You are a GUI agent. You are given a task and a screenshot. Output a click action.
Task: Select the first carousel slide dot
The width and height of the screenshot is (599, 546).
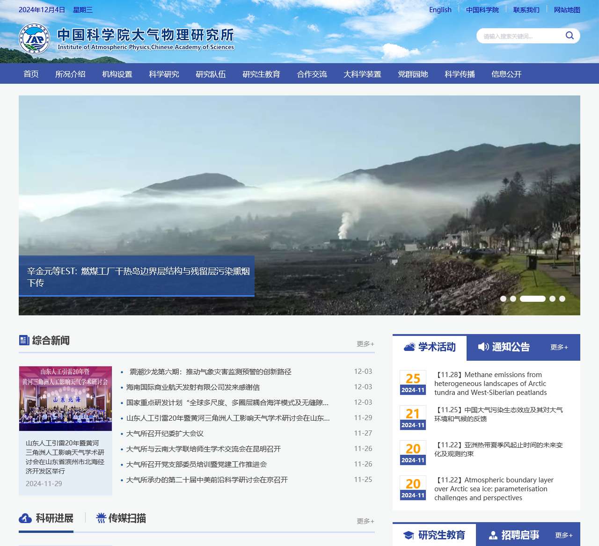[x=503, y=298]
